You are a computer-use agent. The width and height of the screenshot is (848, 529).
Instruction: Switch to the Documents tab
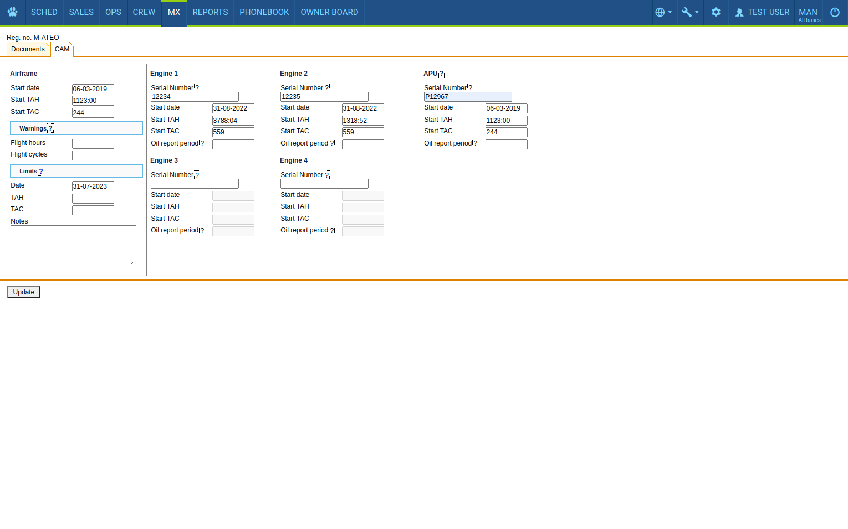28,49
